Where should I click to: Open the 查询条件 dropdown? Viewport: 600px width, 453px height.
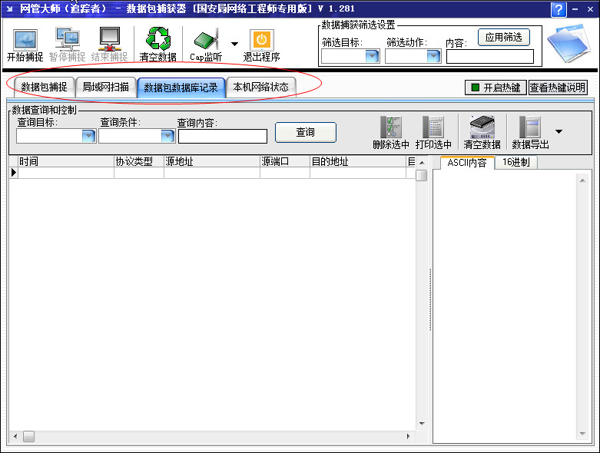click(x=167, y=136)
